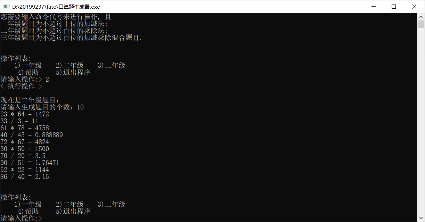Click the < 执行操作 > text
This screenshot has width=425, height=222.
21,86
